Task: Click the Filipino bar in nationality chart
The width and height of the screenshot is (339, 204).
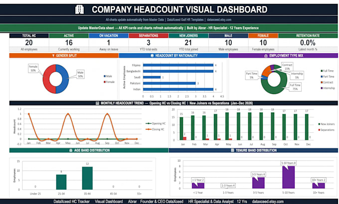Action: pos(178,65)
